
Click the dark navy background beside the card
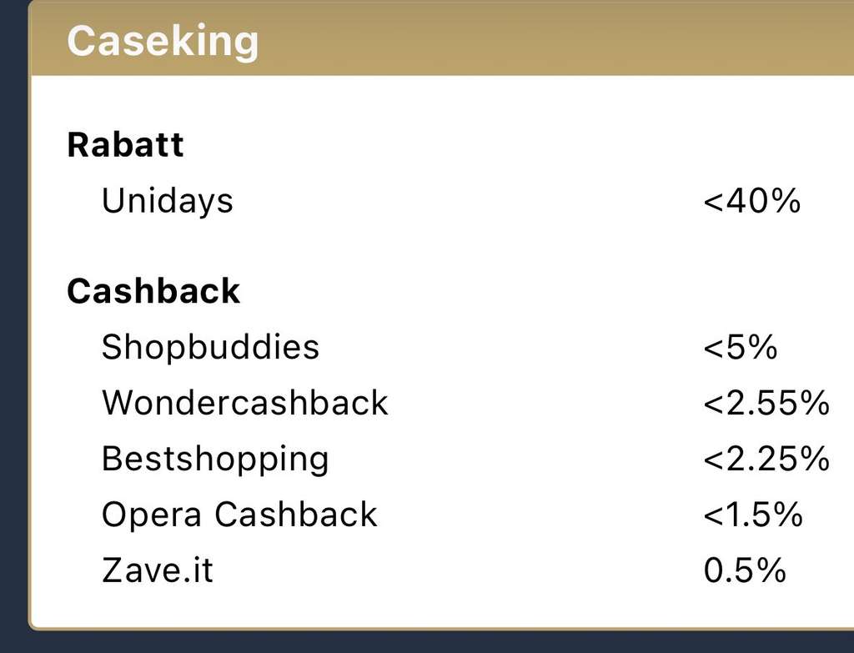[13, 327]
